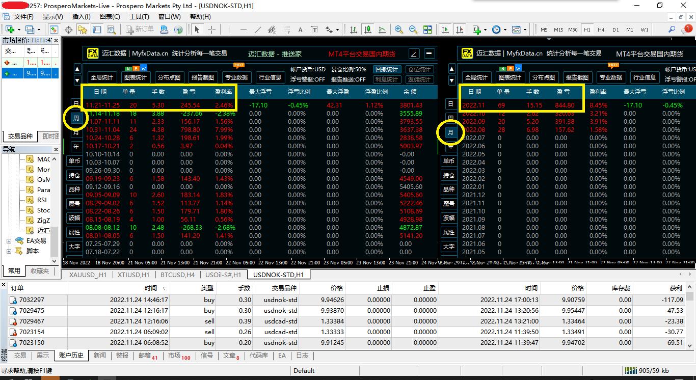Select the text A tool
Image resolution: width=696 pixels, height=380 pixels.
coord(300,30)
